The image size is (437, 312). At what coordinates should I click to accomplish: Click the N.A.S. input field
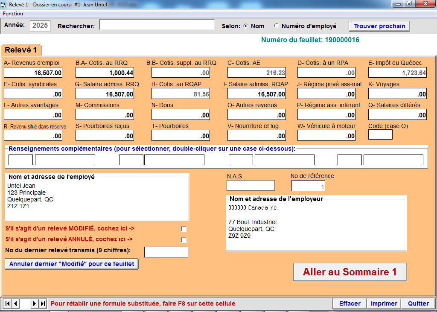(251, 186)
